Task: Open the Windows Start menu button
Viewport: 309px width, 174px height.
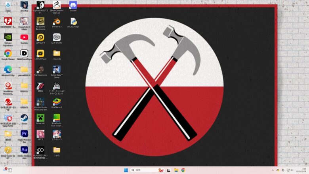Action: pos(126,170)
